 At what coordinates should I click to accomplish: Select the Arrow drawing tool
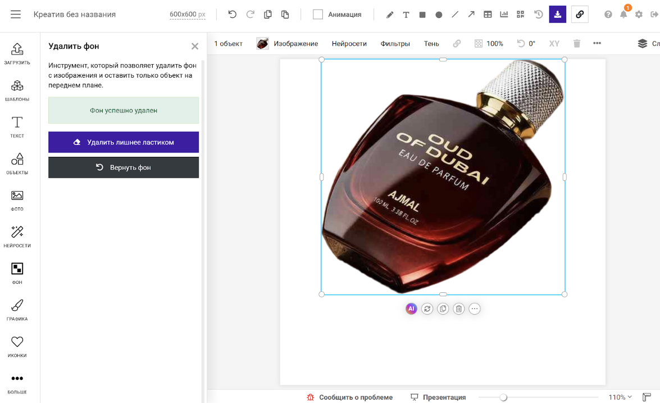coord(471,15)
